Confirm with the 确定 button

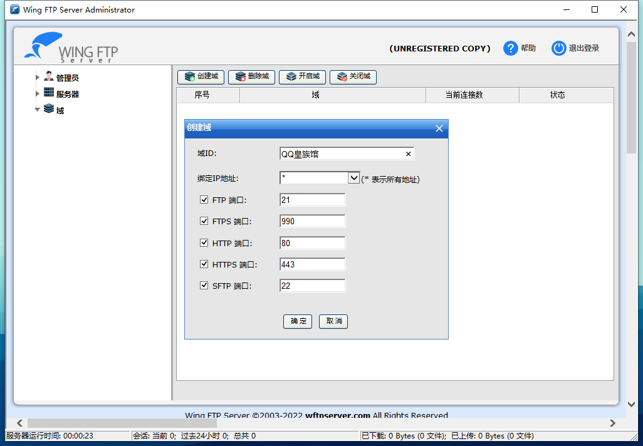click(298, 321)
